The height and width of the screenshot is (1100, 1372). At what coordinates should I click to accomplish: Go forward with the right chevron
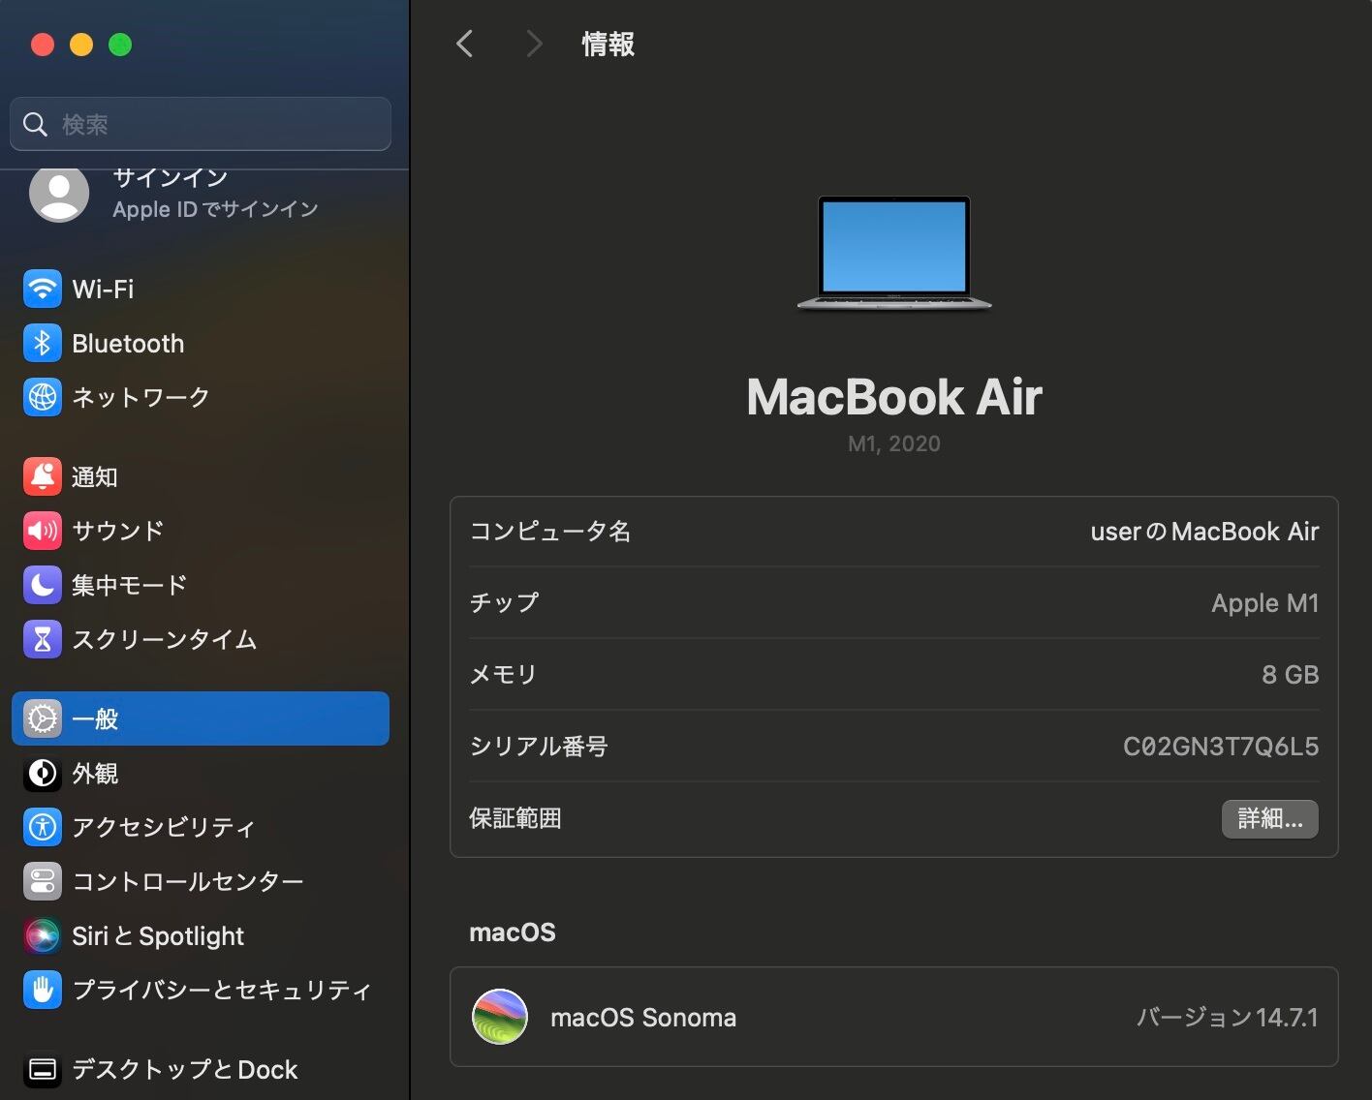coord(533,44)
